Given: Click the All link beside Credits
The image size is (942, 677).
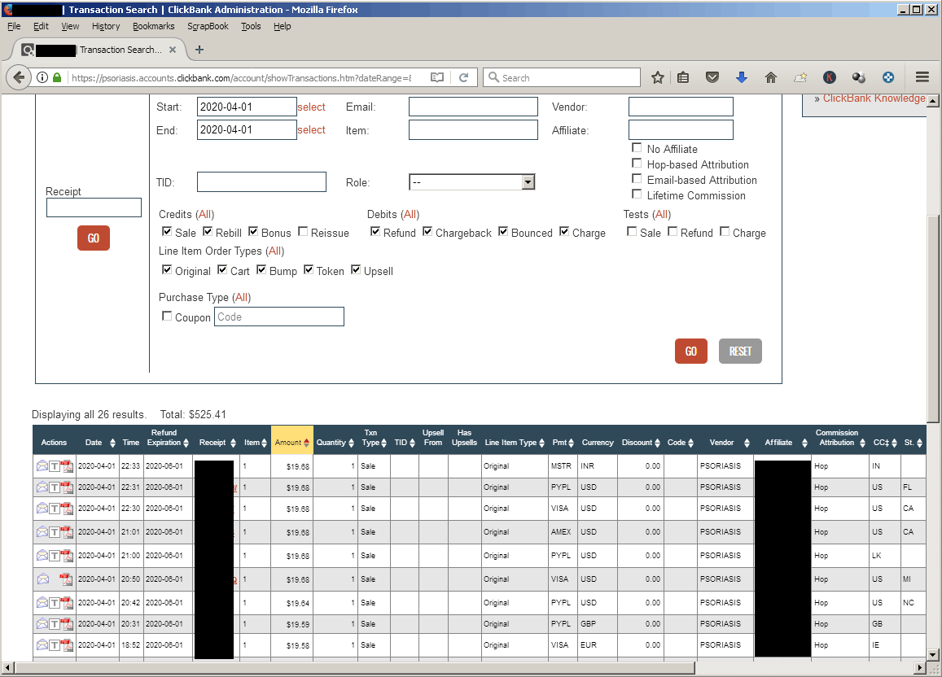Looking at the screenshot, I should click(x=205, y=214).
